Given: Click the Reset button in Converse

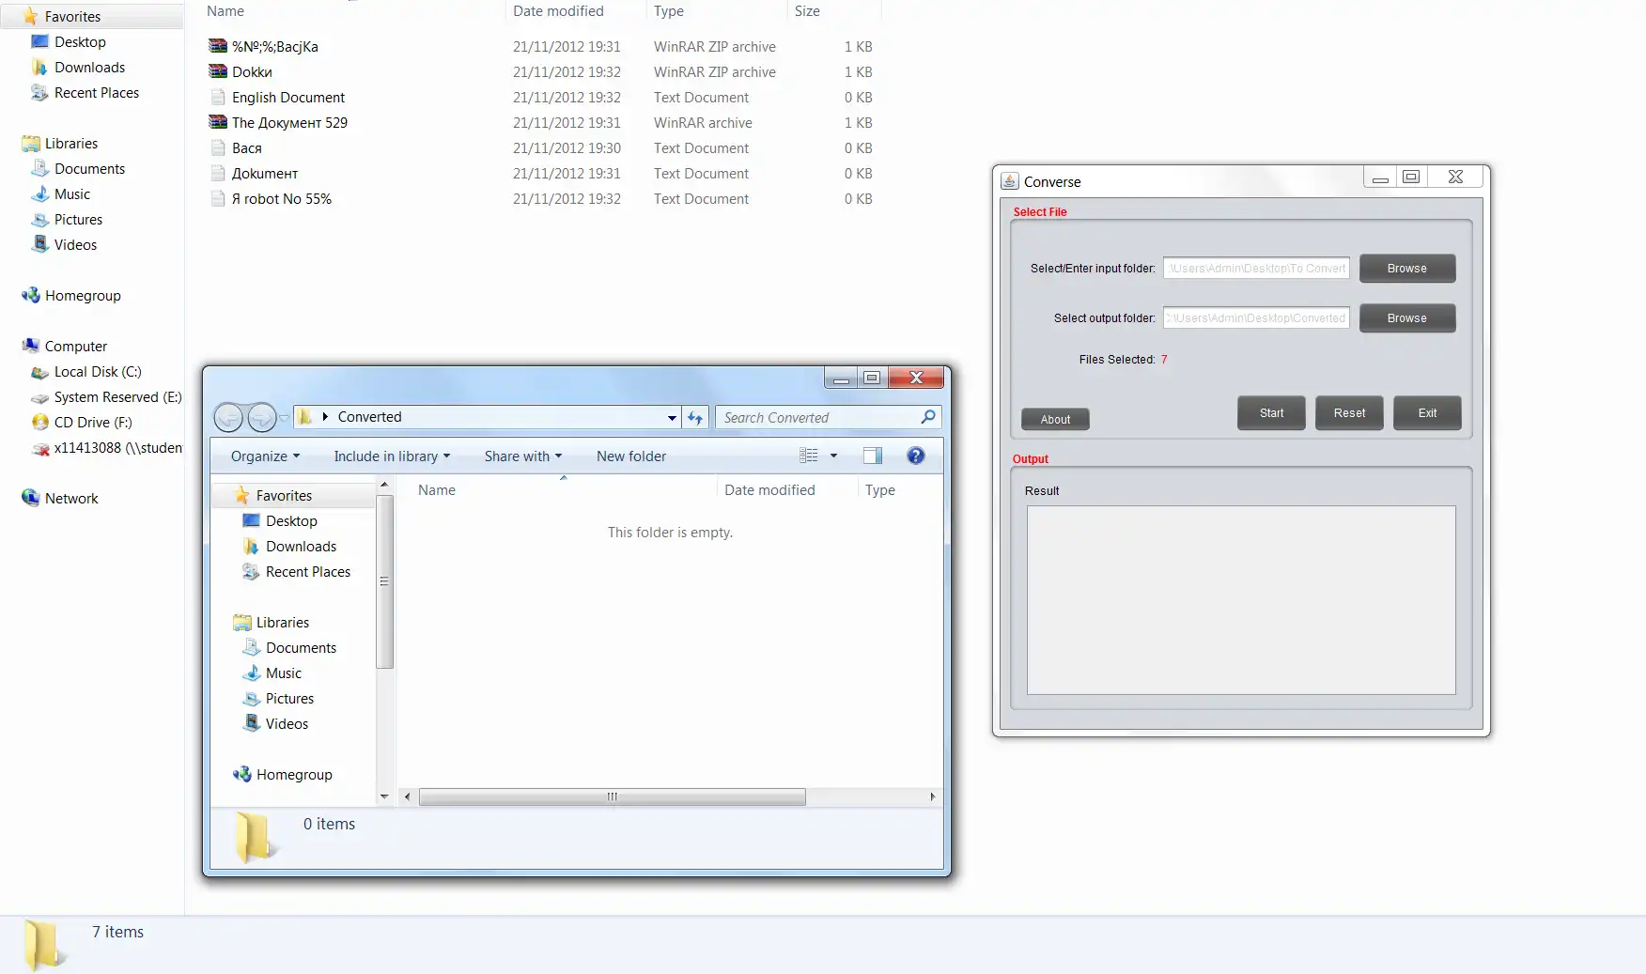Looking at the screenshot, I should click(x=1349, y=413).
